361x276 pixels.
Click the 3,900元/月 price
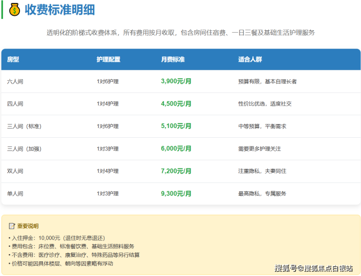coord(176,81)
